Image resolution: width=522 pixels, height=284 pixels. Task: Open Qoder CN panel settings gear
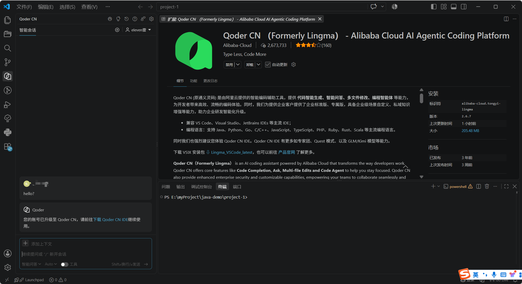coord(151,19)
